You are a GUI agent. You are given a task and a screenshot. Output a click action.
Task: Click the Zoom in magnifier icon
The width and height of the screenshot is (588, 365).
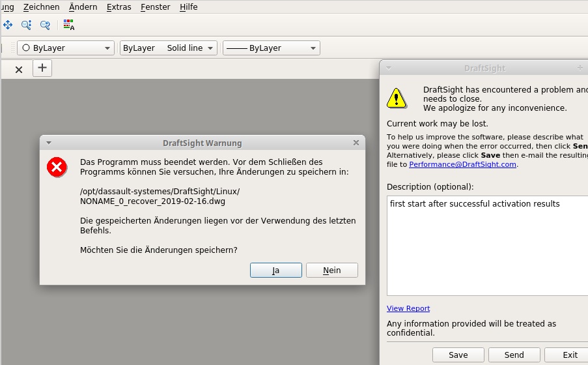(x=26, y=25)
